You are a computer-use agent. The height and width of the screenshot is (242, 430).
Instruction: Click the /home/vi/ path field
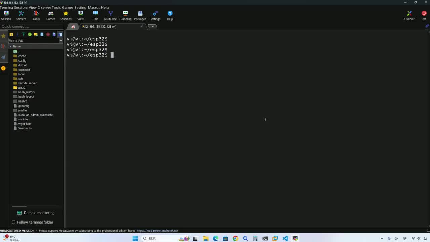tap(34, 41)
